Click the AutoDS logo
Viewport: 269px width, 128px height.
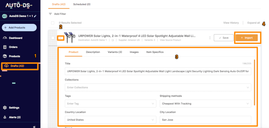pos(19,5)
